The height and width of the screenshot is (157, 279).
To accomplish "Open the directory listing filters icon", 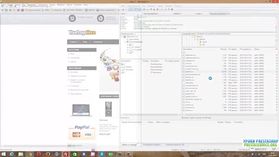I will [x=162, y=9].
